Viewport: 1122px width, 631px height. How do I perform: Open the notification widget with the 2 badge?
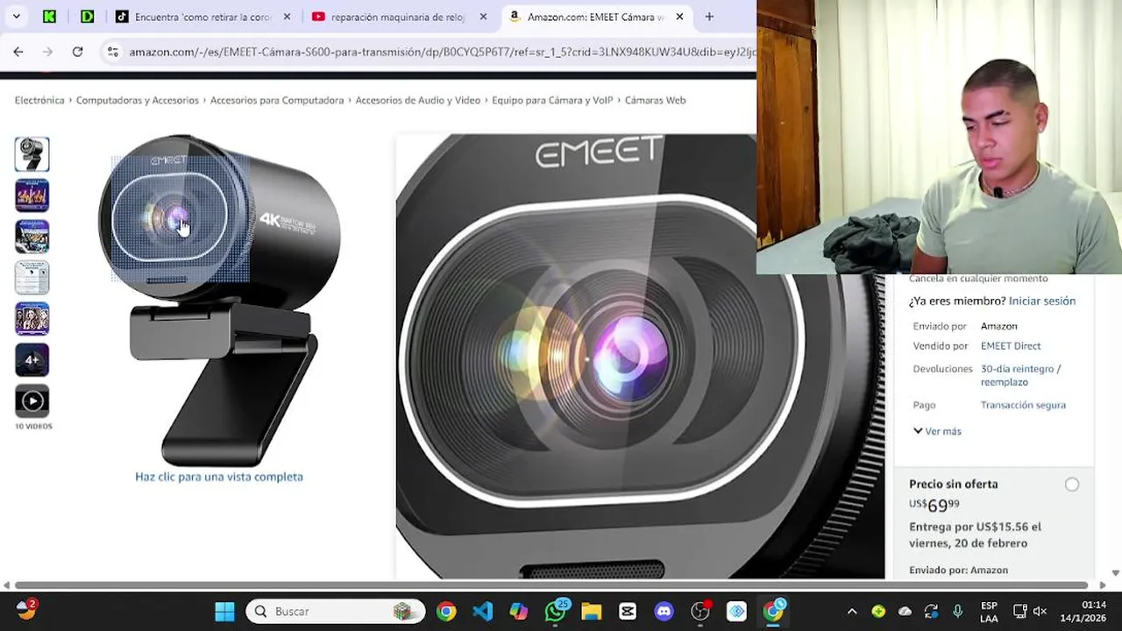point(26,609)
